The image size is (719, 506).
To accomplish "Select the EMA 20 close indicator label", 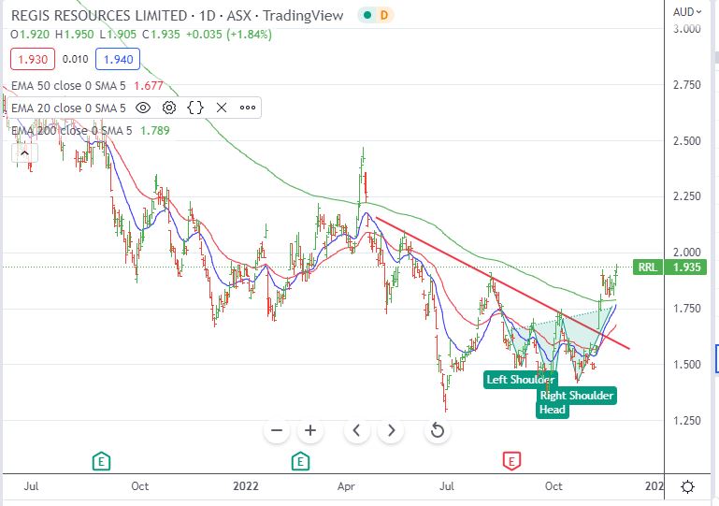I will [x=68, y=108].
